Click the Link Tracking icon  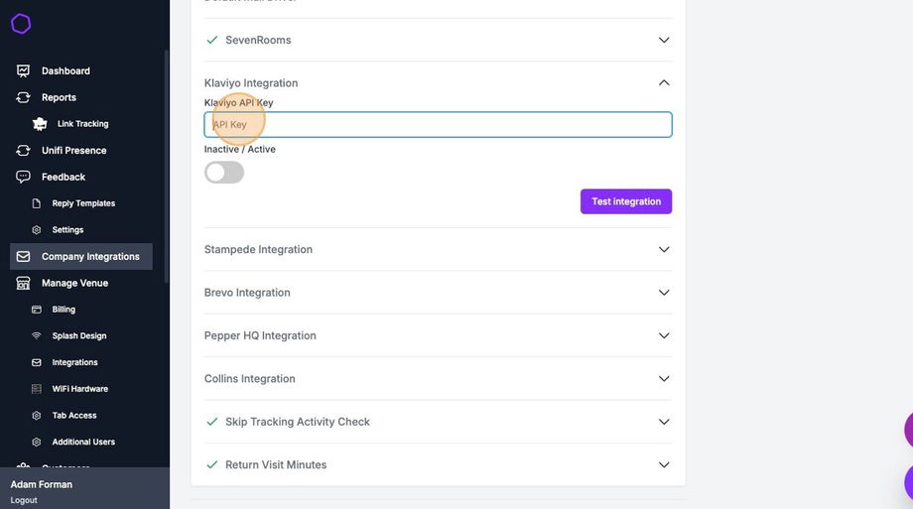tap(40, 124)
